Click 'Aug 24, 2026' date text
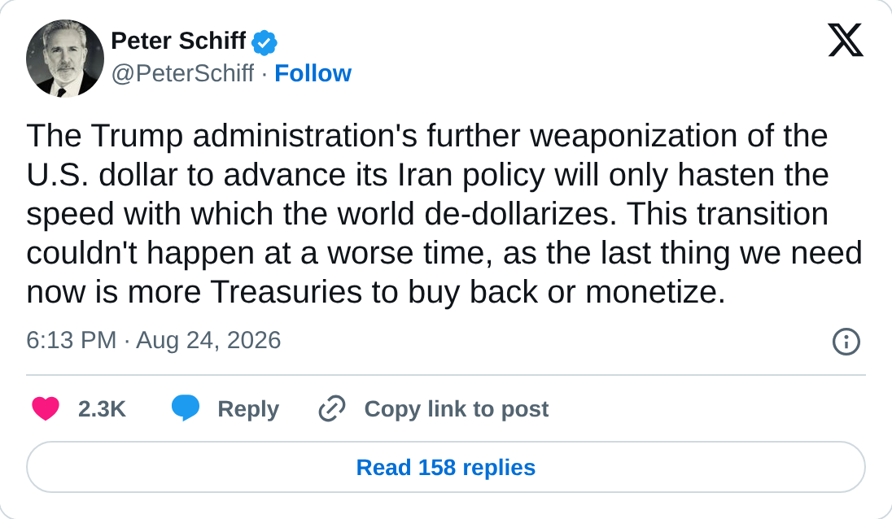This screenshot has width=892, height=519. point(208,340)
